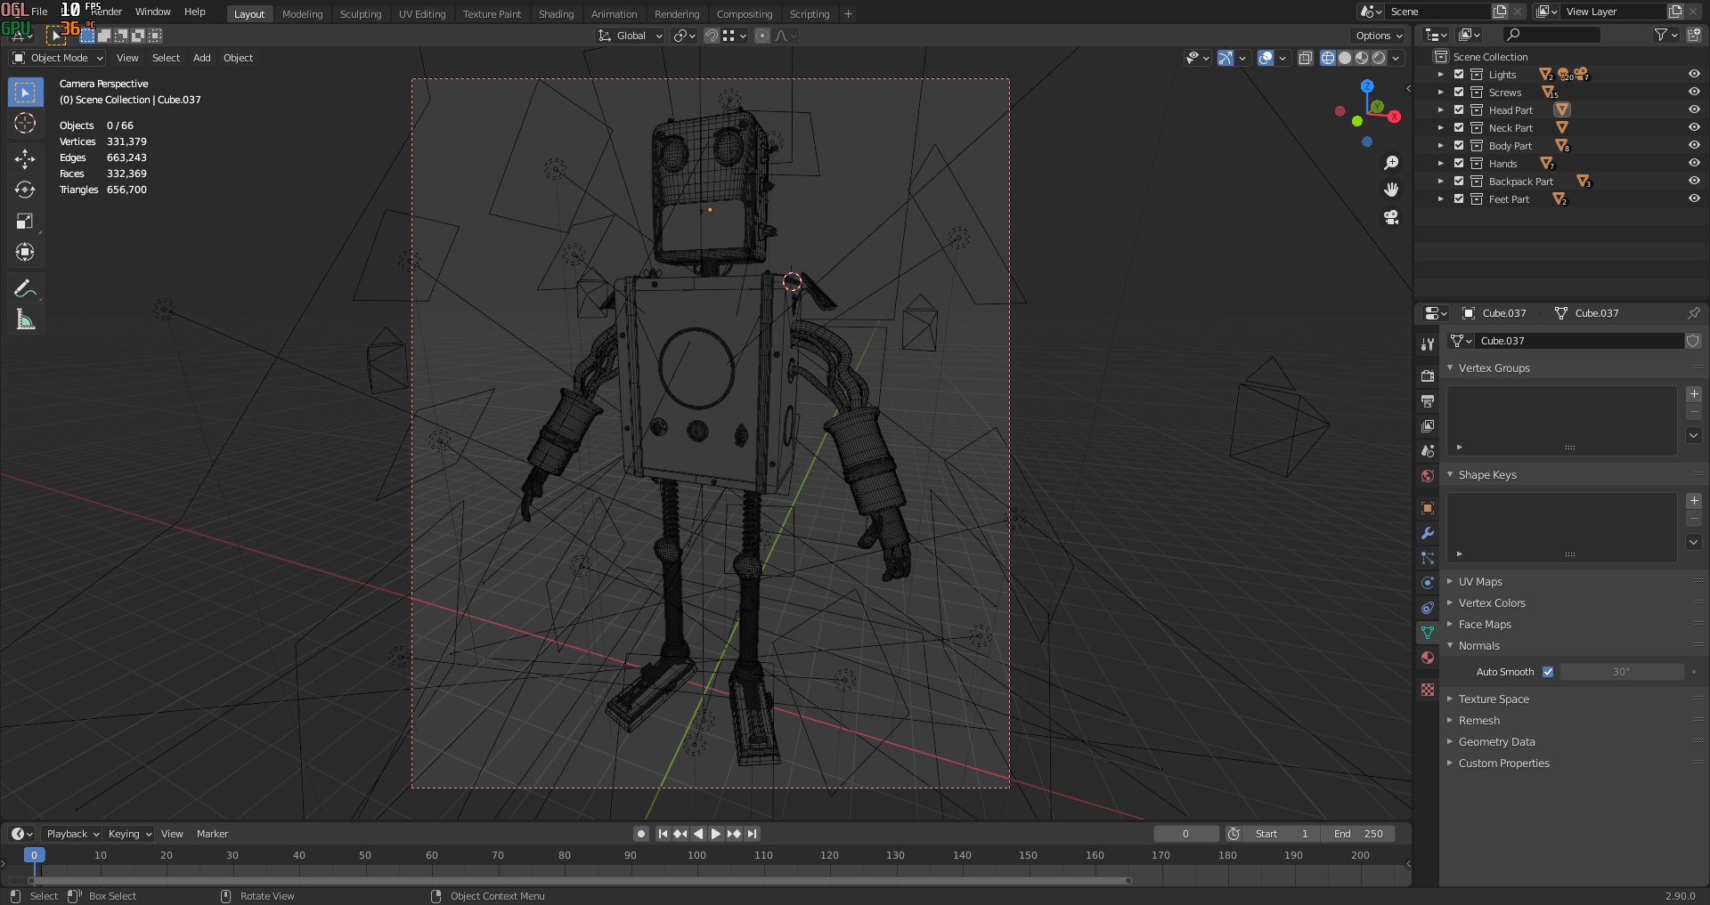This screenshot has width=1710, height=905.
Task: Switch to the Modeling workspace tab
Action: [302, 14]
